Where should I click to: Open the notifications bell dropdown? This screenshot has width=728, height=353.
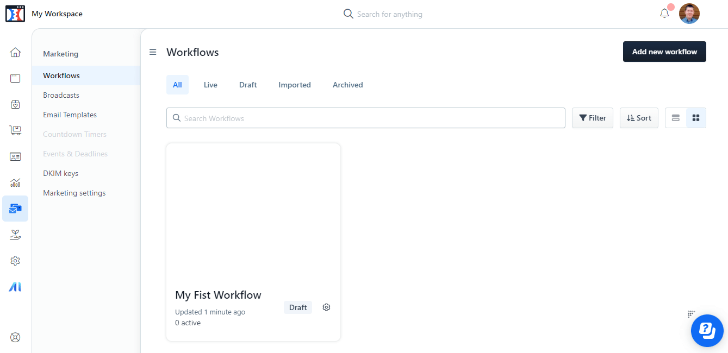664,13
